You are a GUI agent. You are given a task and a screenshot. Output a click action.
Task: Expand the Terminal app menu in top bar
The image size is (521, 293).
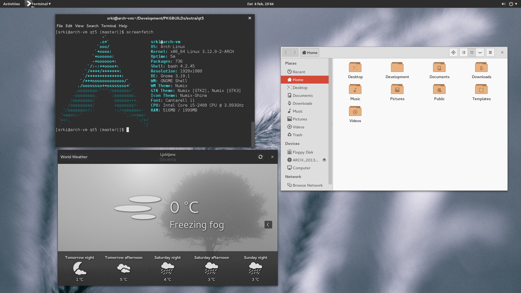[x=40, y=4]
